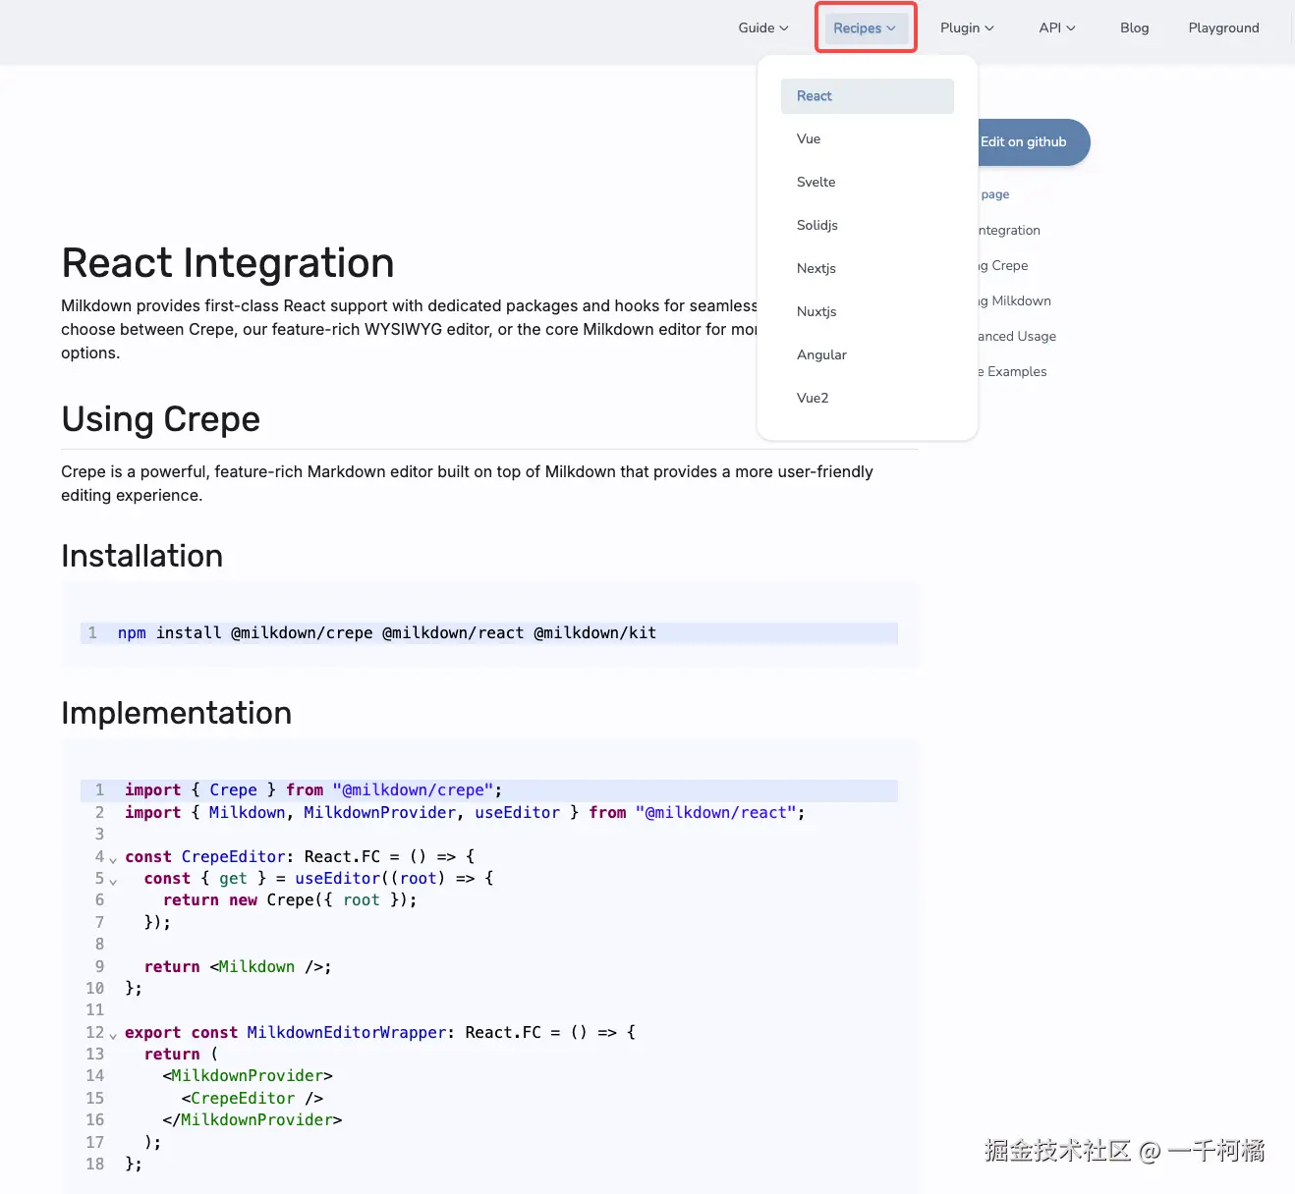Image resolution: width=1295 pixels, height=1194 pixels.
Task: Open the Guide dropdown menu
Action: click(x=762, y=27)
